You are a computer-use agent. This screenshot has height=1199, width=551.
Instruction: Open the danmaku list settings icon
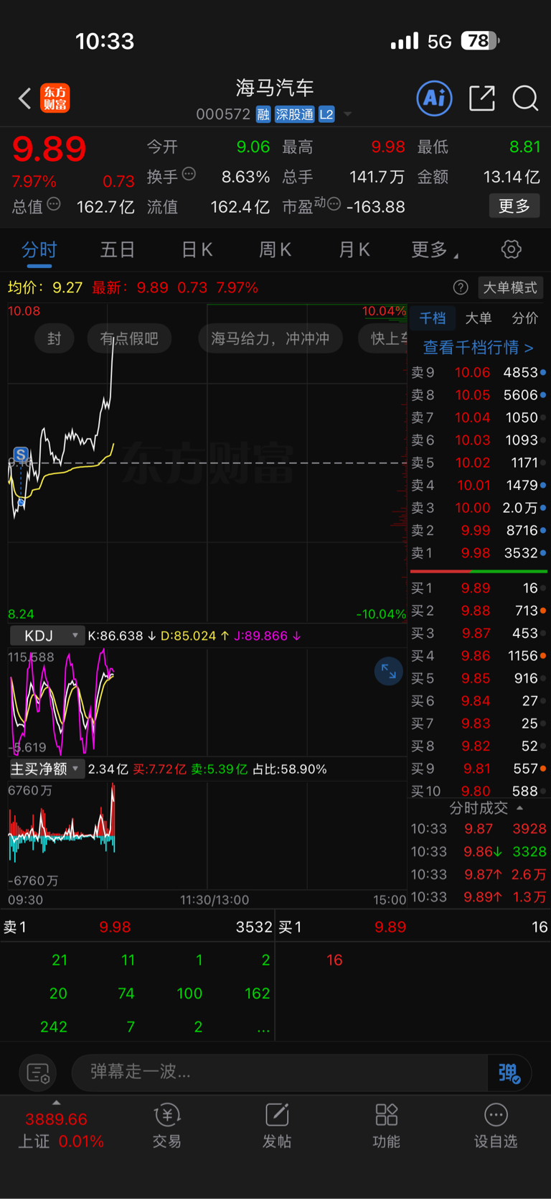pyautogui.click(x=37, y=1073)
